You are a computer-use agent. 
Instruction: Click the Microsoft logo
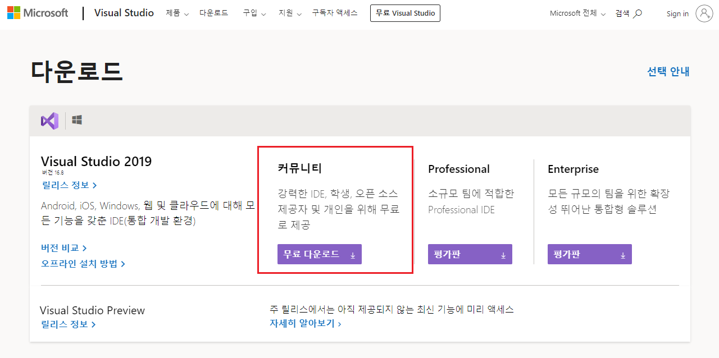pyautogui.click(x=38, y=13)
